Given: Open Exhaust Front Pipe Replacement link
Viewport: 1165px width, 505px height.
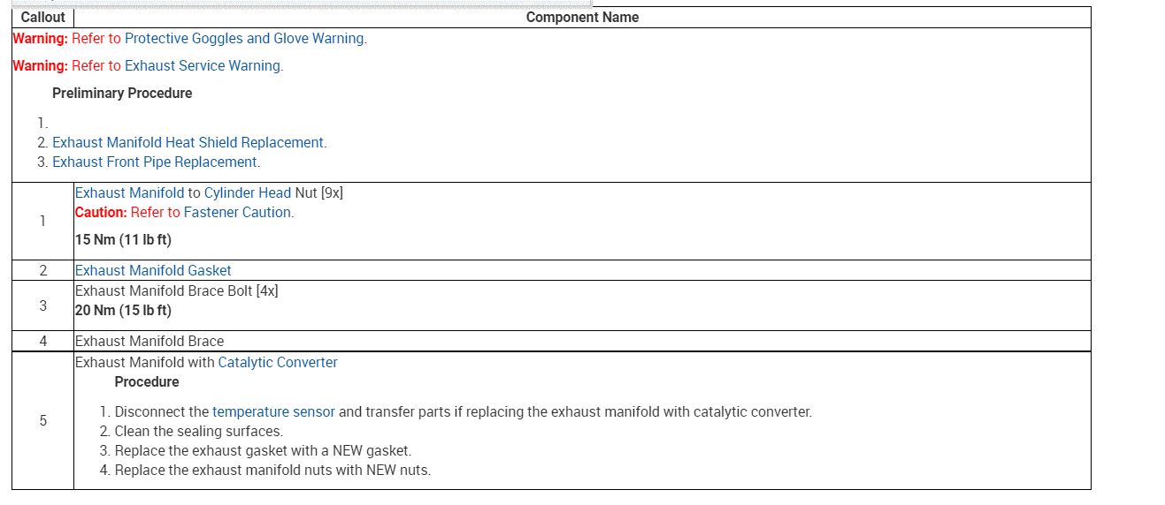Looking at the screenshot, I should 155,162.
